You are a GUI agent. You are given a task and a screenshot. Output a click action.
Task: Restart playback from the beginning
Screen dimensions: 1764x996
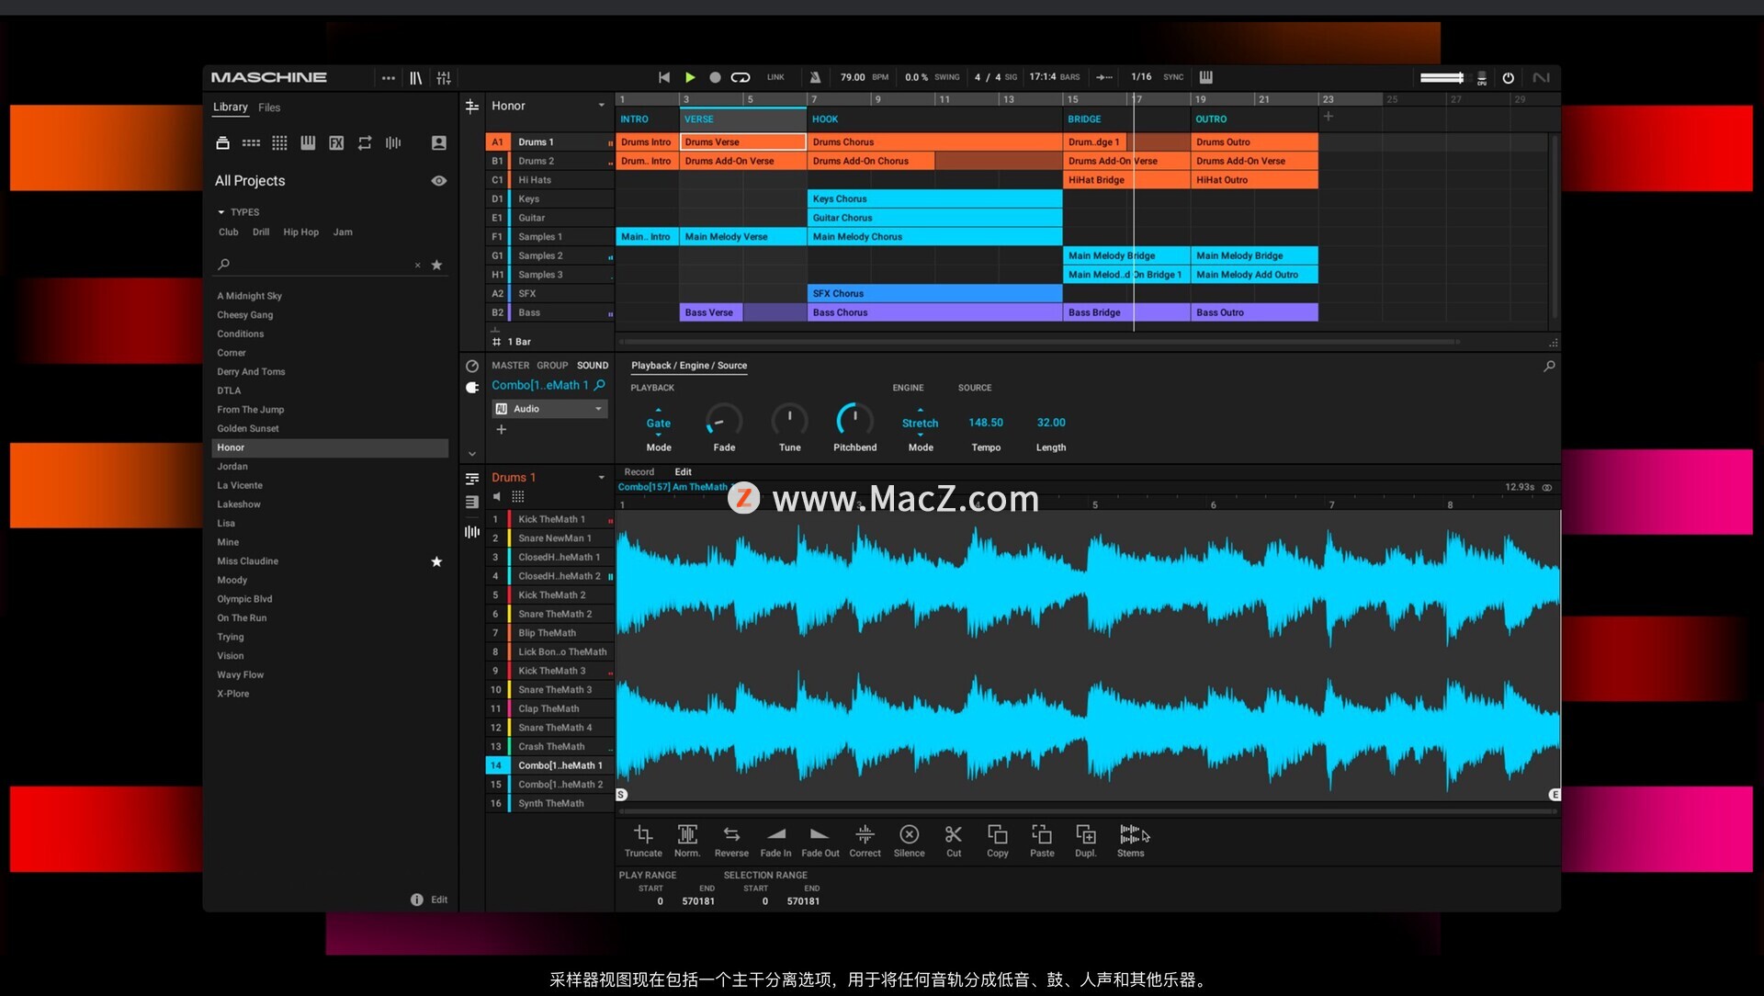pos(664,77)
